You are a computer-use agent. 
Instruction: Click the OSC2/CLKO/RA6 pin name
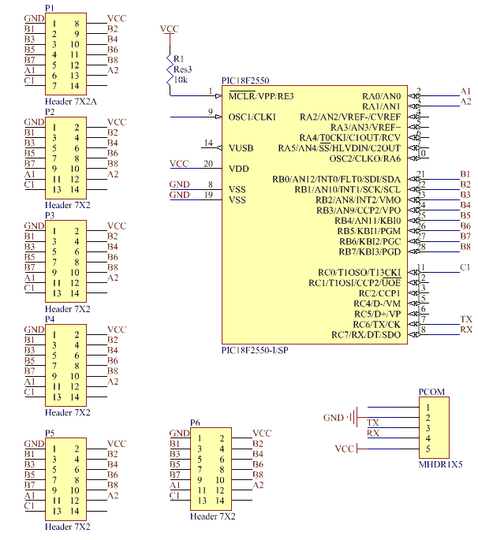[365, 158]
